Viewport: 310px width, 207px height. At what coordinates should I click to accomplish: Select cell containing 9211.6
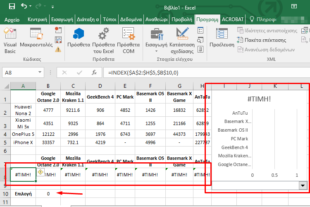click(73, 110)
